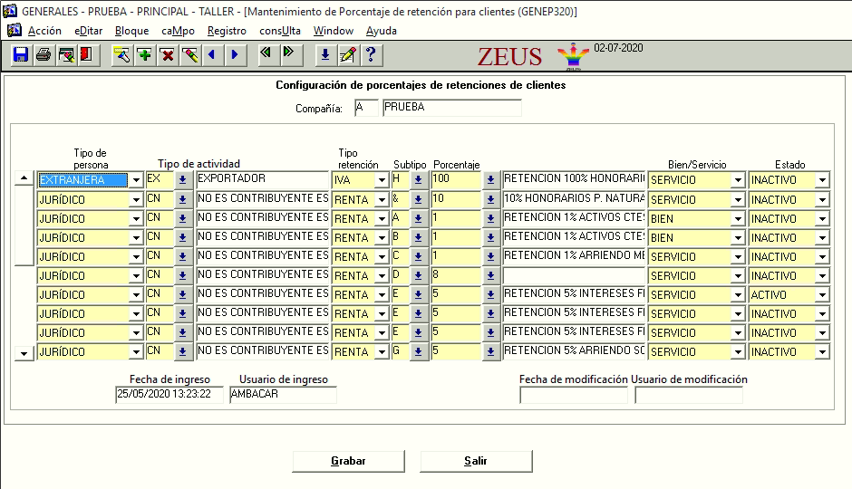Go to next record with blue right arrow
The image size is (852, 489).
click(x=235, y=55)
